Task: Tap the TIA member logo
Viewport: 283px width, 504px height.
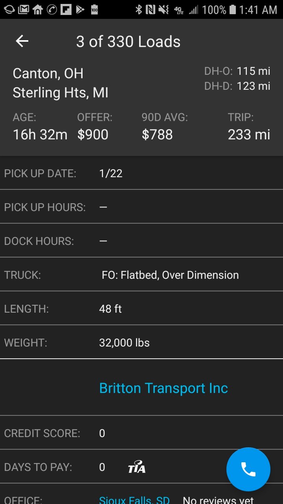Action: coord(137,467)
